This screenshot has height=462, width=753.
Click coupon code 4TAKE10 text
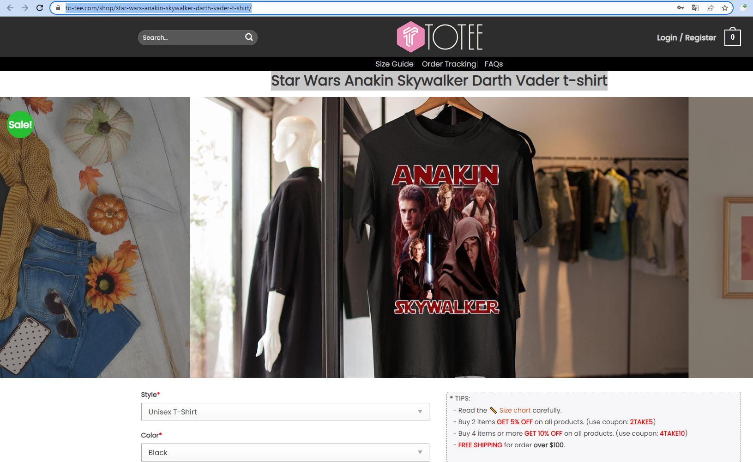pyautogui.click(x=672, y=433)
